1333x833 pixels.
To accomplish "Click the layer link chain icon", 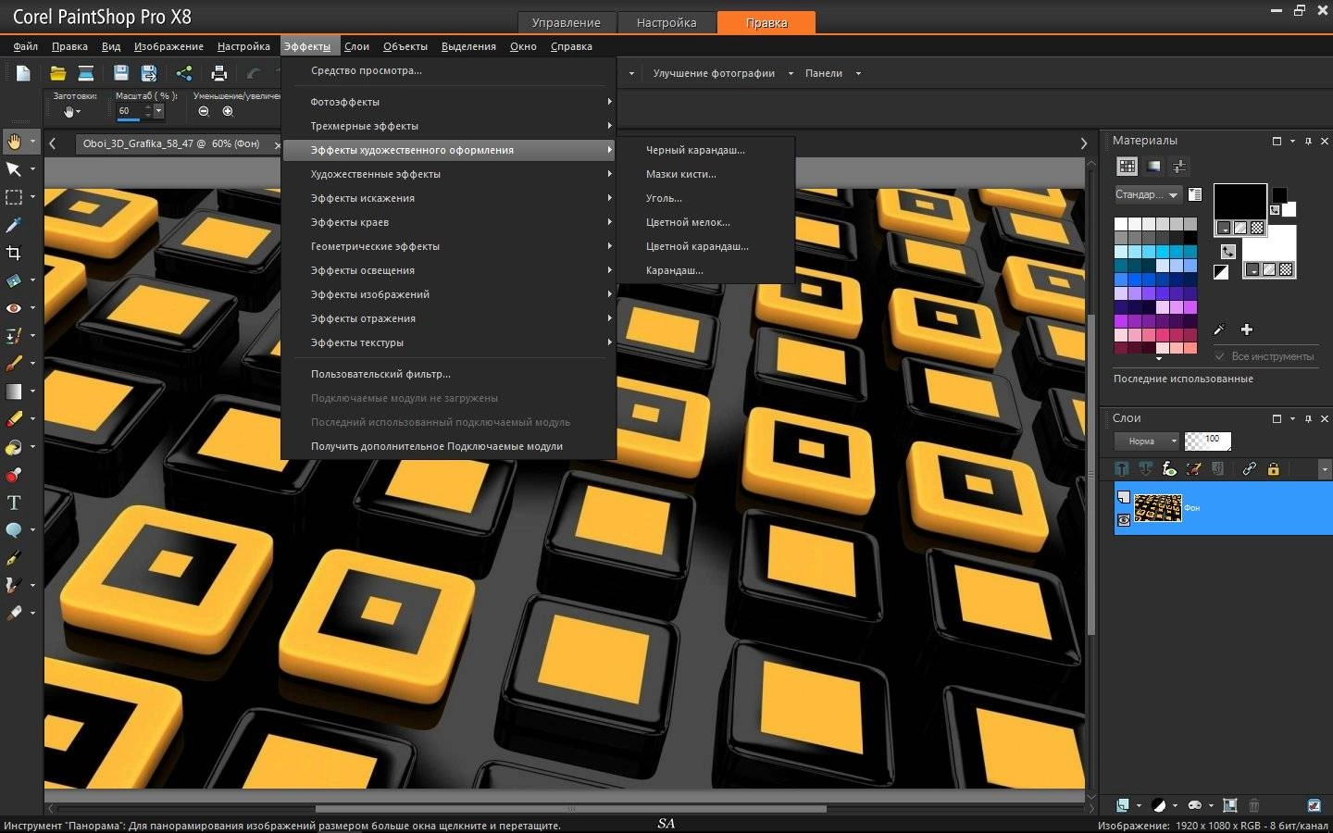I will coord(1249,469).
